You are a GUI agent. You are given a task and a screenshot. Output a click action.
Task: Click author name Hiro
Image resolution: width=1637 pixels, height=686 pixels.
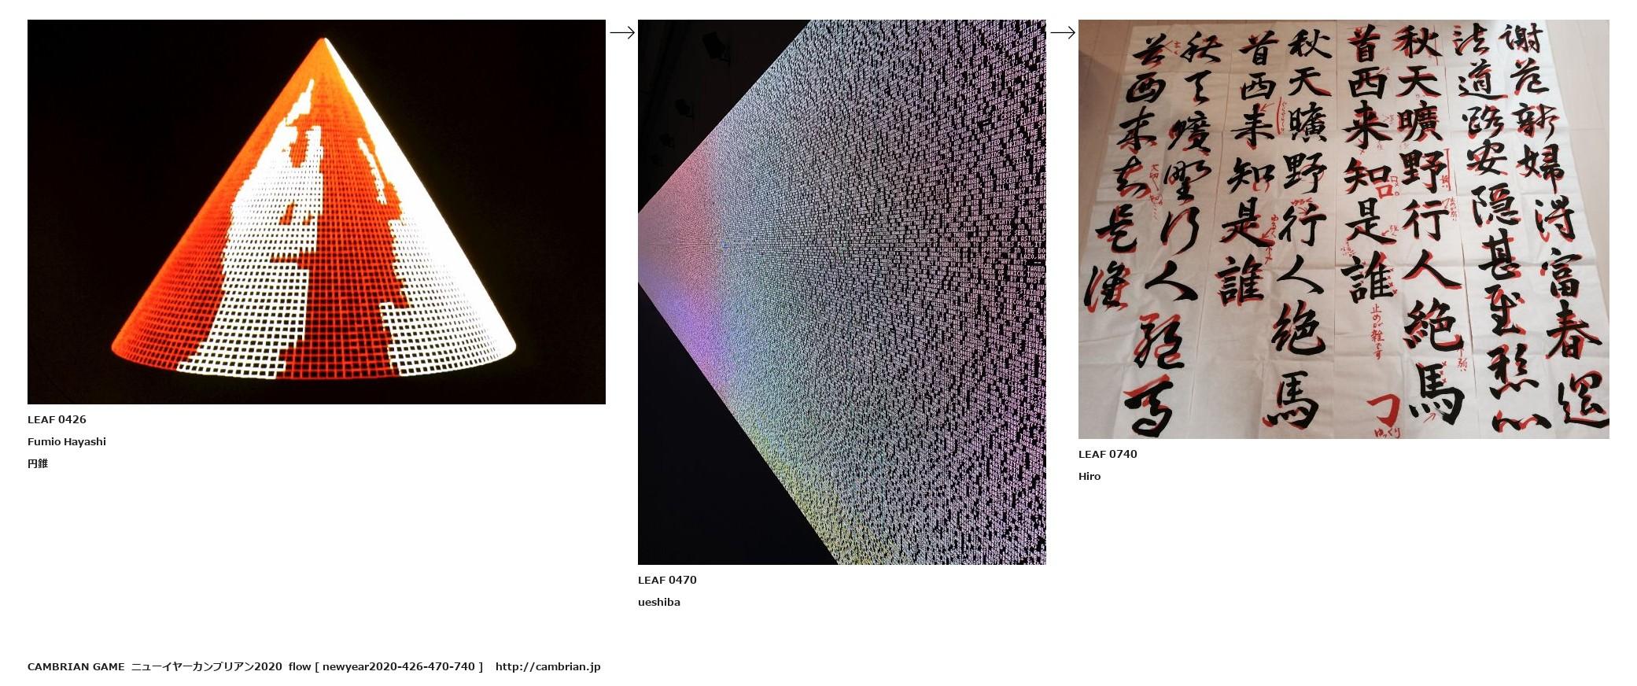[x=1089, y=476]
